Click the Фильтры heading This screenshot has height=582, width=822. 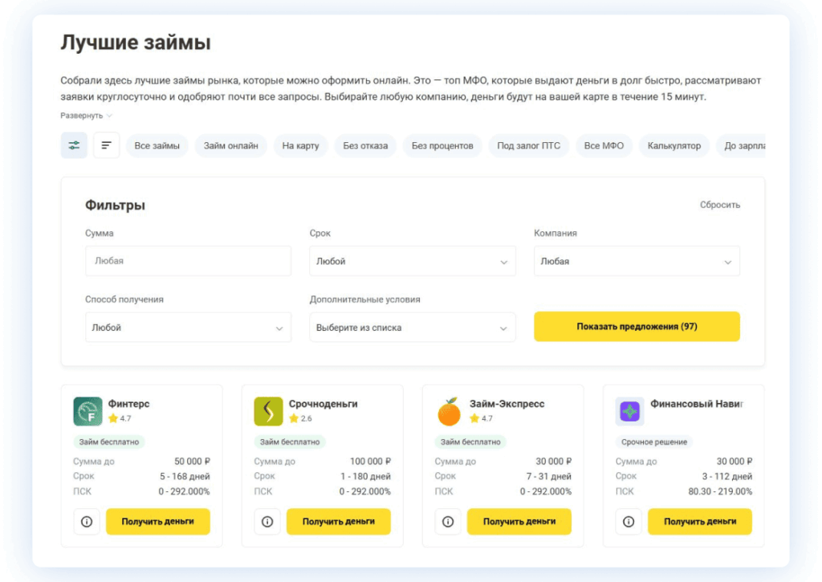(116, 205)
